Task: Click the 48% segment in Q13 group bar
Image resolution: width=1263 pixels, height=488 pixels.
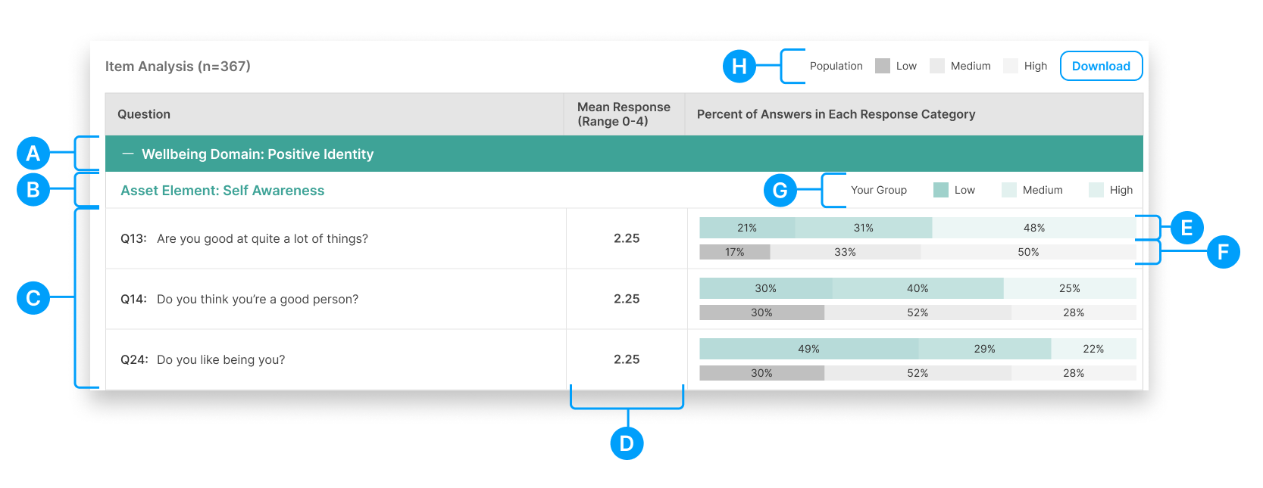Action: pyautogui.click(x=1033, y=228)
